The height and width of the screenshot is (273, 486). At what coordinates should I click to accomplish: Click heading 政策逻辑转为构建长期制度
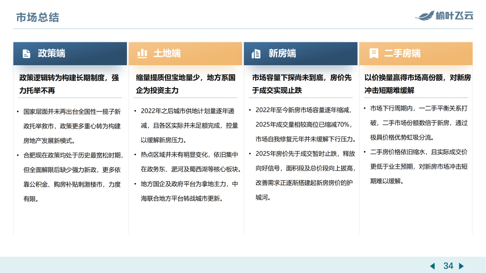[69, 84]
